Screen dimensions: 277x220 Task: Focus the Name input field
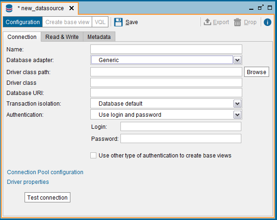tap(166, 49)
